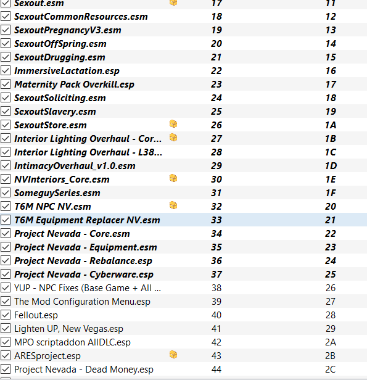Select Project Nevada - Equipment.esm name
Screen dimensions: 367x380
point(86,247)
